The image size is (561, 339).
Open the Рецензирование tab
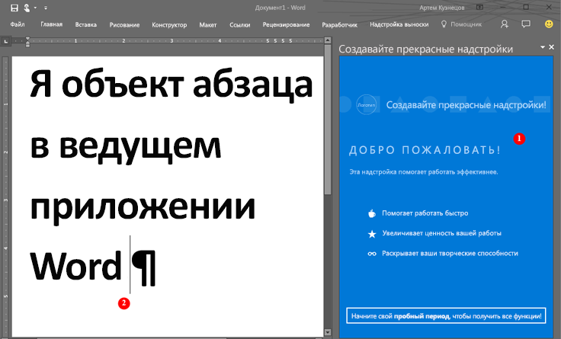[286, 24]
